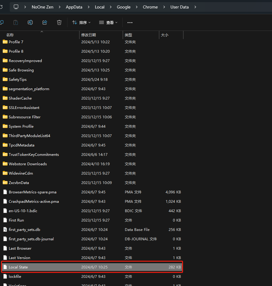
Task: Click the Share icon in toolbar
Action: pos(45,22)
